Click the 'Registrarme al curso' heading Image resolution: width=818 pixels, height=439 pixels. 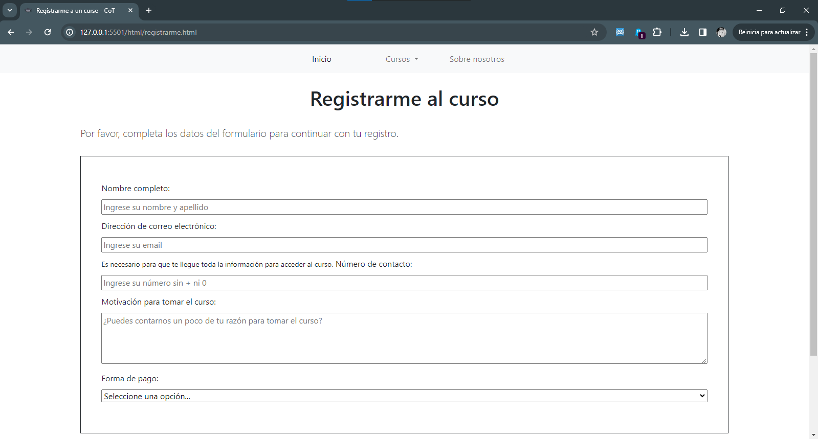coord(404,99)
